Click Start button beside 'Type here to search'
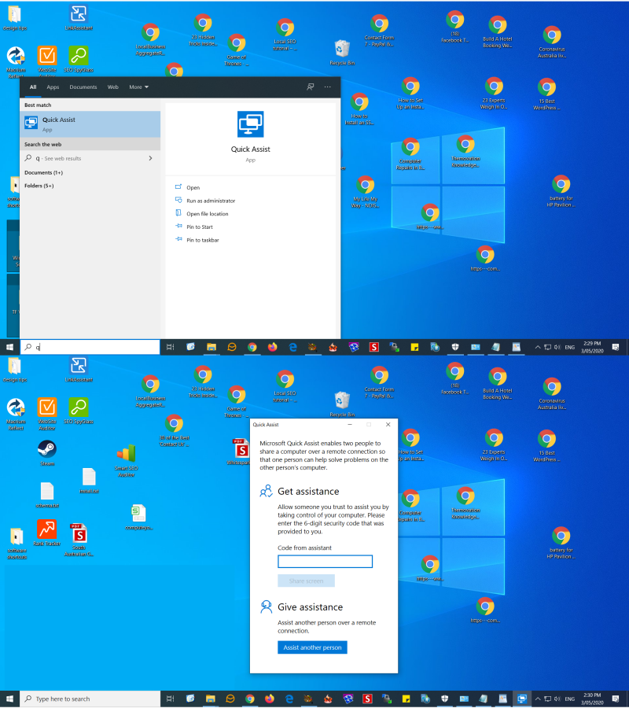629x708 pixels. (x=9, y=699)
